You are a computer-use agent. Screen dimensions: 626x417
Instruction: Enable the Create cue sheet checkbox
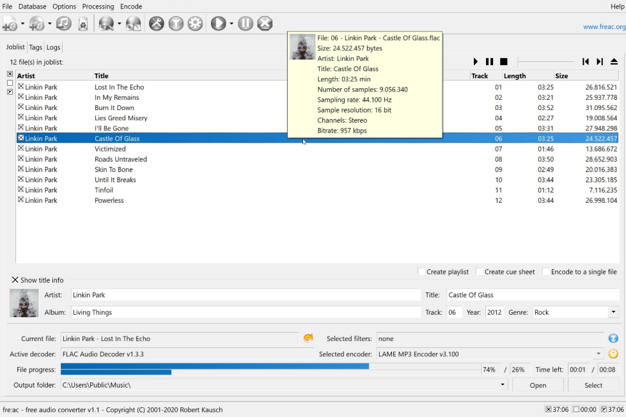click(479, 272)
